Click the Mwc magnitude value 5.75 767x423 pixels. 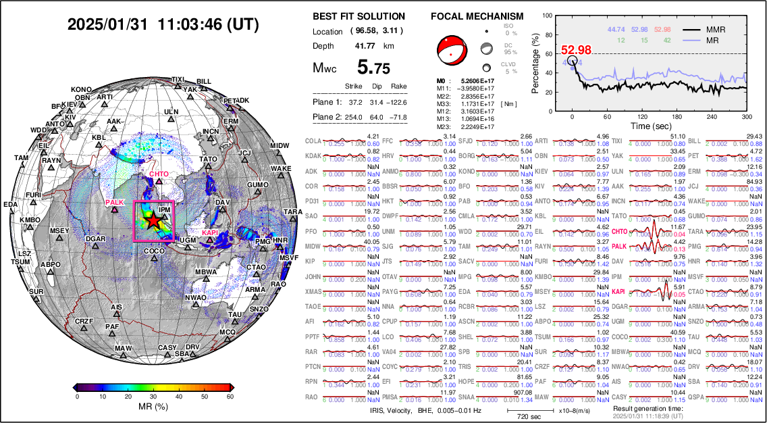point(374,68)
